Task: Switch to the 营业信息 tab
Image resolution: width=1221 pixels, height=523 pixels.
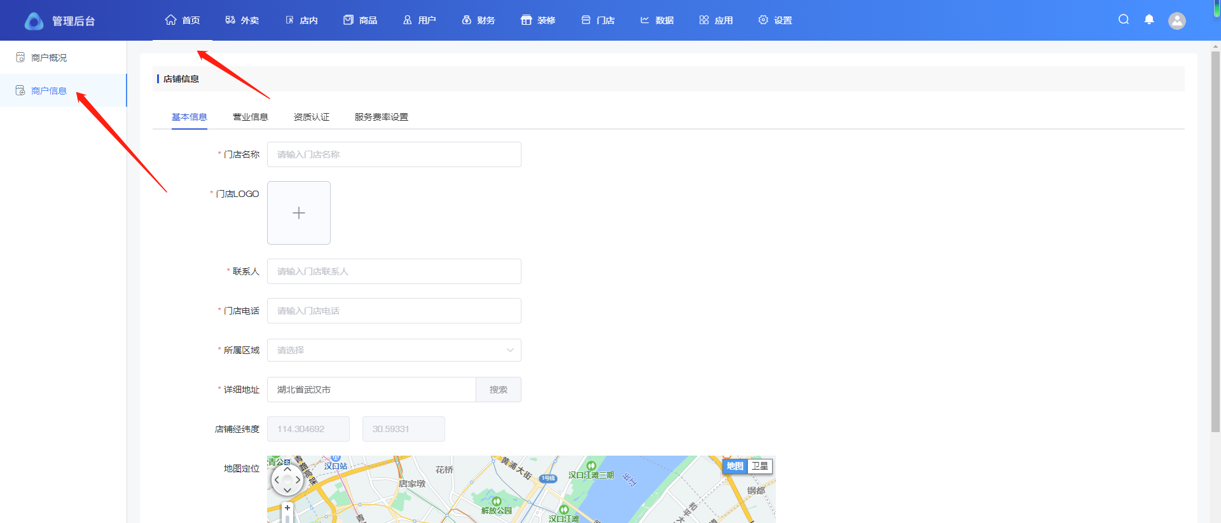Action: tap(250, 117)
